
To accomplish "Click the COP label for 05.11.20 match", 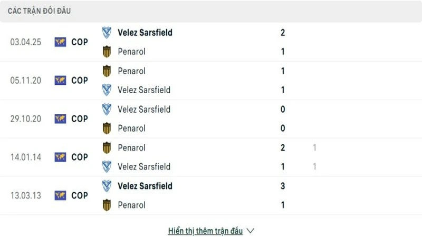I will tap(80, 81).
